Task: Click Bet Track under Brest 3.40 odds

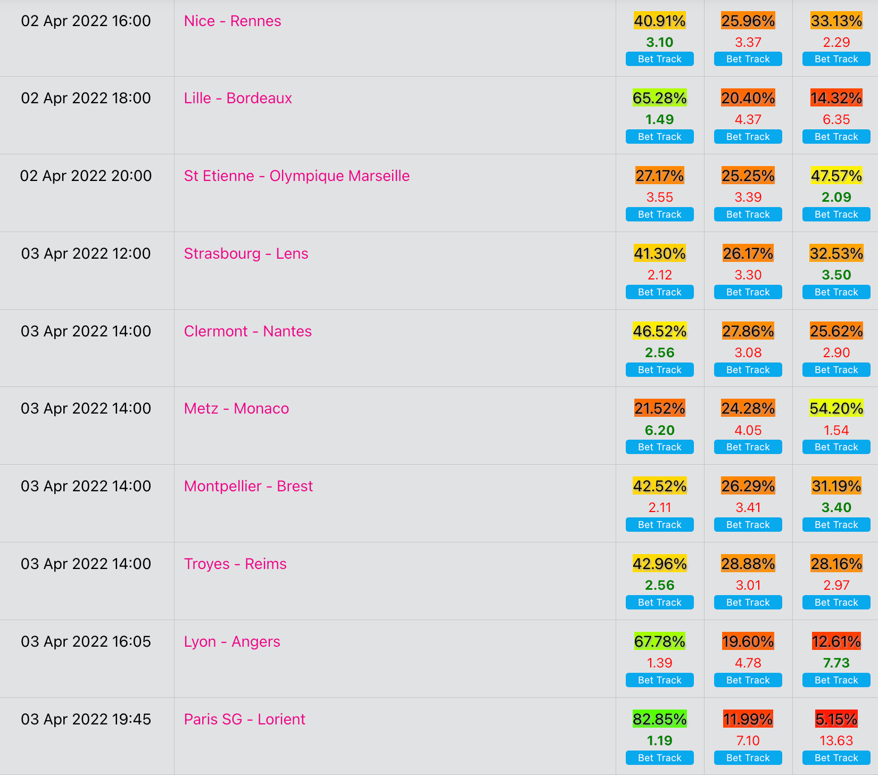Action: click(836, 525)
